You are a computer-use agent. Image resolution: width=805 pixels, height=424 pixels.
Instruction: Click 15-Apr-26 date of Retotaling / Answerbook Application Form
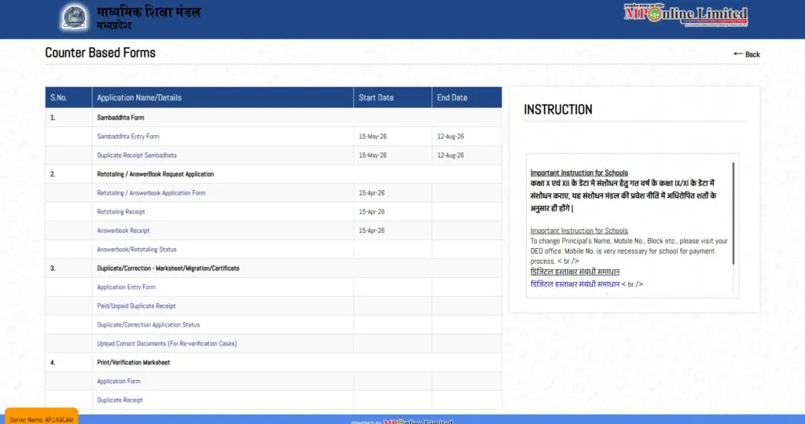coord(372,193)
